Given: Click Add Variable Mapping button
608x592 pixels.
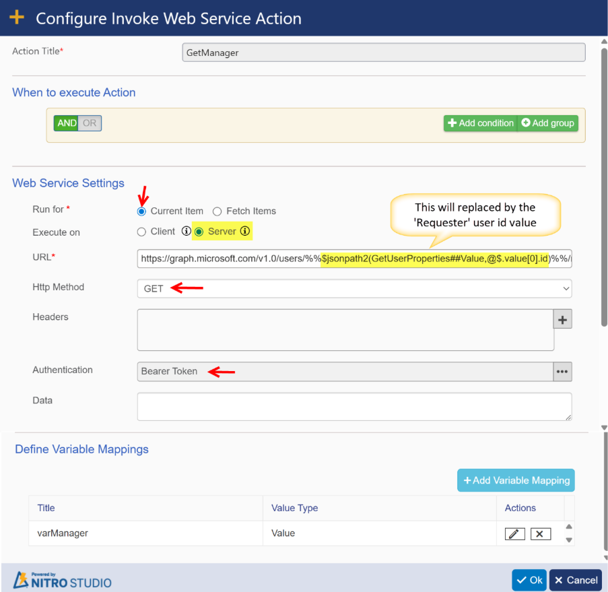Looking at the screenshot, I should click(516, 480).
